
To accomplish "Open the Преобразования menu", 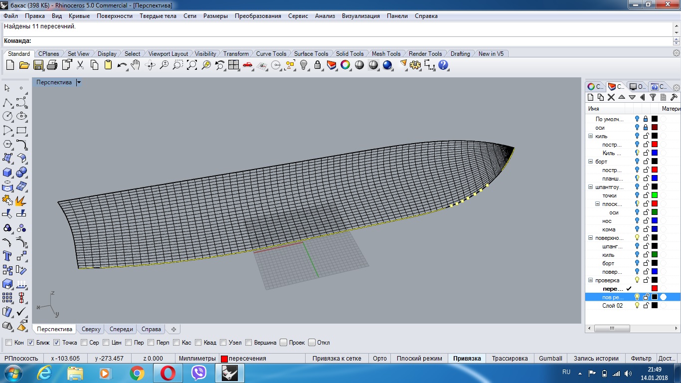I will click(258, 16).
